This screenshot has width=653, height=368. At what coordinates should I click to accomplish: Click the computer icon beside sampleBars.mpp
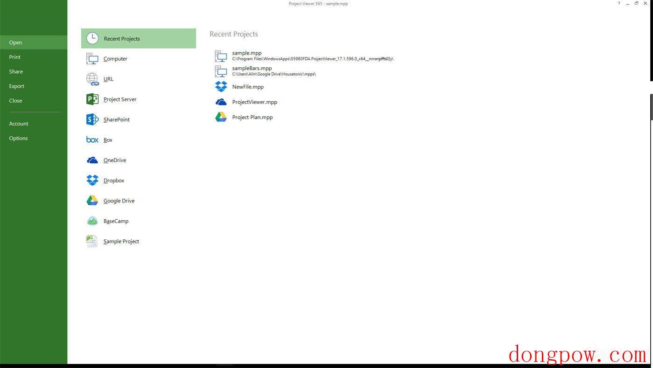[x=221, y=71]
